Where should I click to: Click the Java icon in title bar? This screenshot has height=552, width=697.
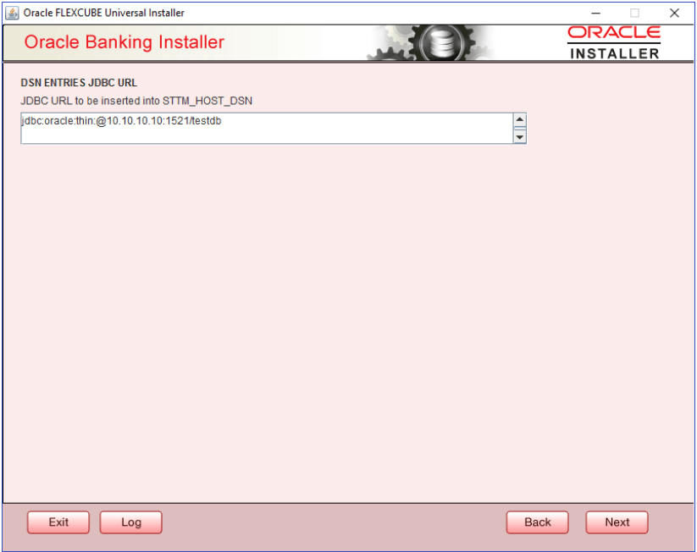coord(12,13)
